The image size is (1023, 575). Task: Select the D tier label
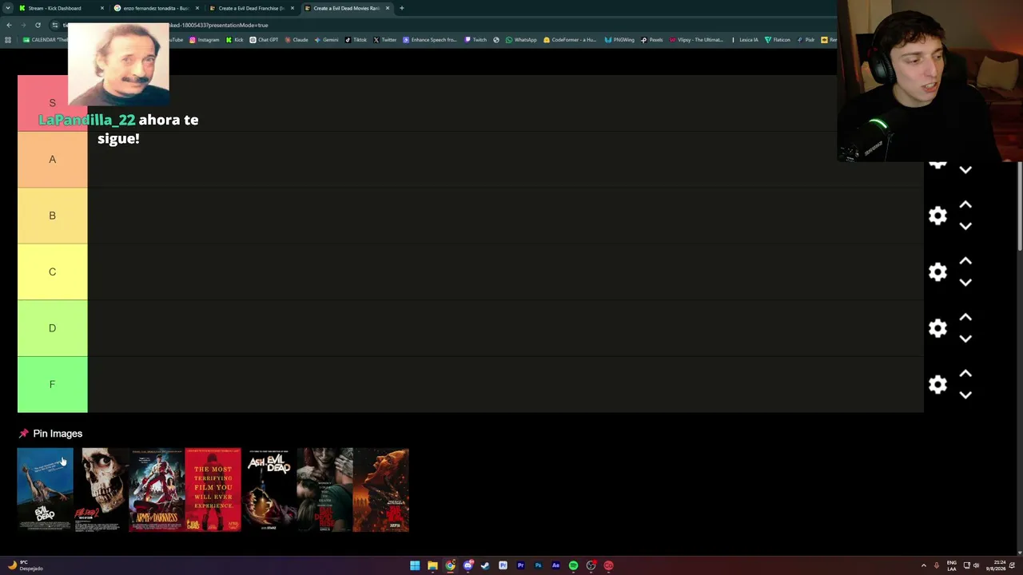click(52, 328)
